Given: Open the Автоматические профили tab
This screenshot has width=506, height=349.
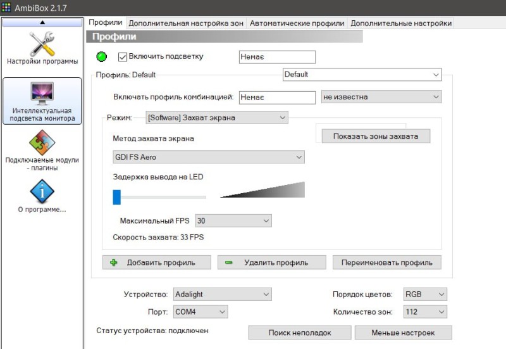Looking at the screenshot, I should click(297, 23).
